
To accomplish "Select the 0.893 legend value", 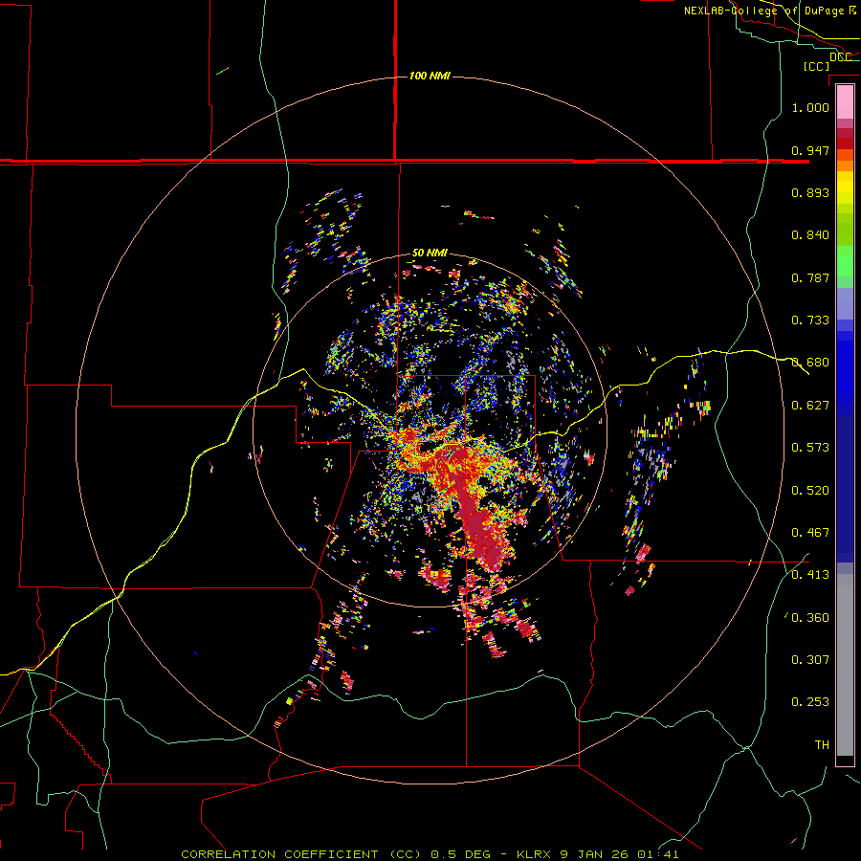I will click(x=810, y=192).
